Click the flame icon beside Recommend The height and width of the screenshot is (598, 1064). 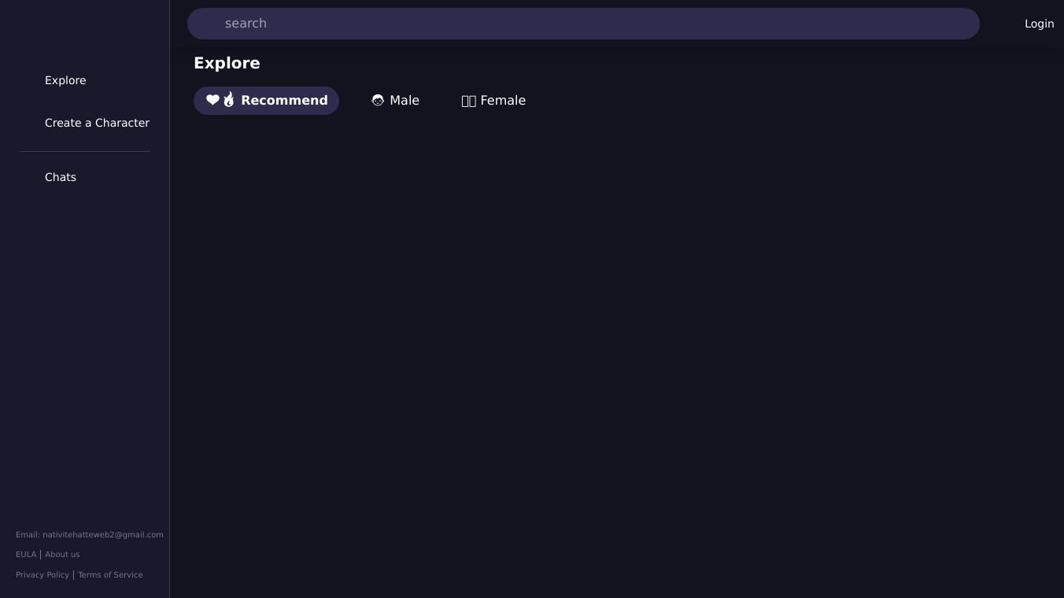229,99
